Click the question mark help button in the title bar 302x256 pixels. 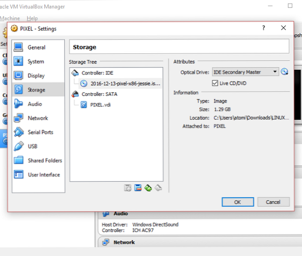[263, 28]
